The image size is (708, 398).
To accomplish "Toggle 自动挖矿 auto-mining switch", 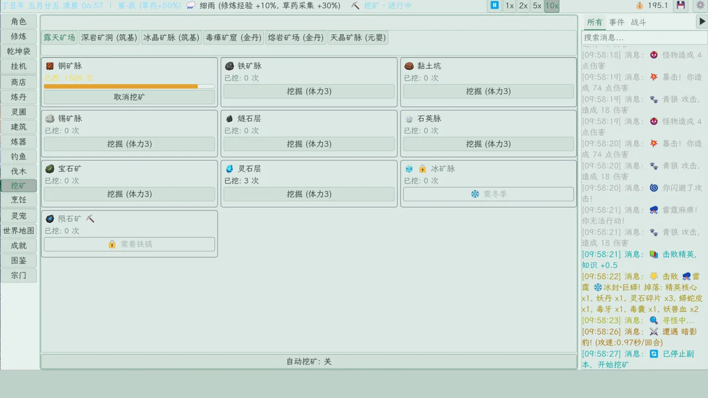I will click(x=309, y=362).
